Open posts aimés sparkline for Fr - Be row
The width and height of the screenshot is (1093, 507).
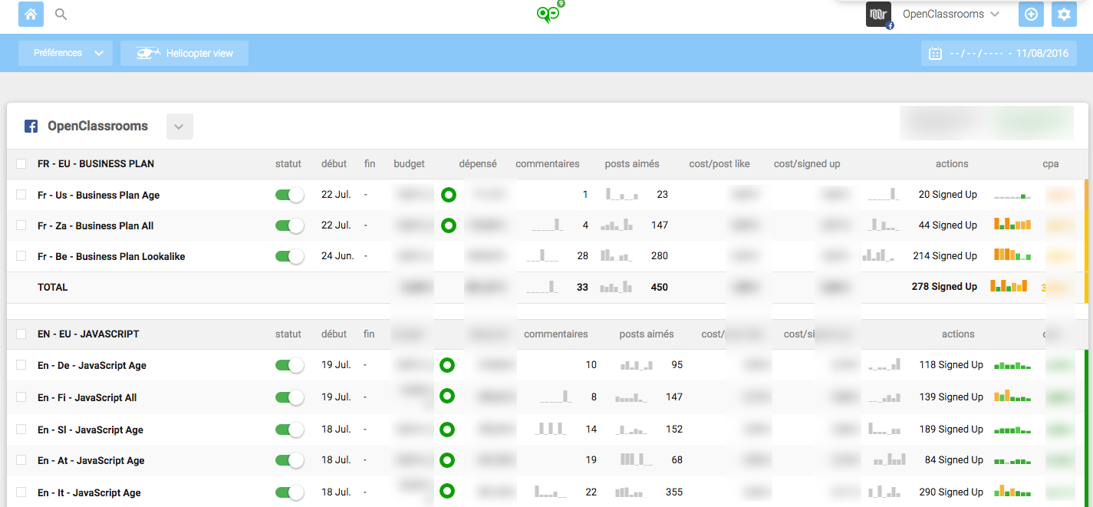[617, 255]
